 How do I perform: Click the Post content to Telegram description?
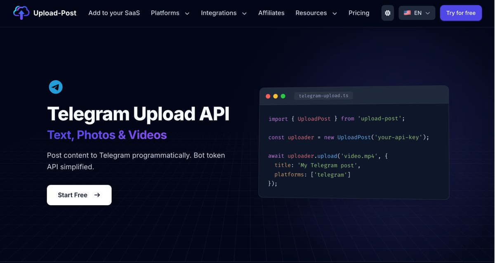pyautogui.click(x=136, y=161)
